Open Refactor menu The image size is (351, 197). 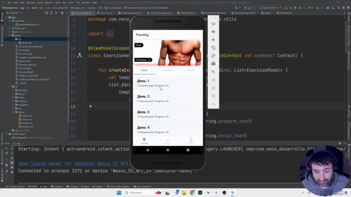point(49,3)
